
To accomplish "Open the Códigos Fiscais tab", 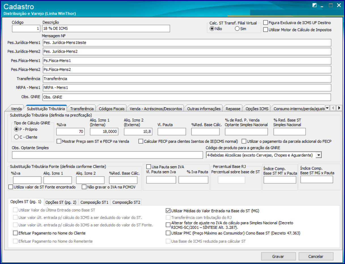I will click(111, 108).
